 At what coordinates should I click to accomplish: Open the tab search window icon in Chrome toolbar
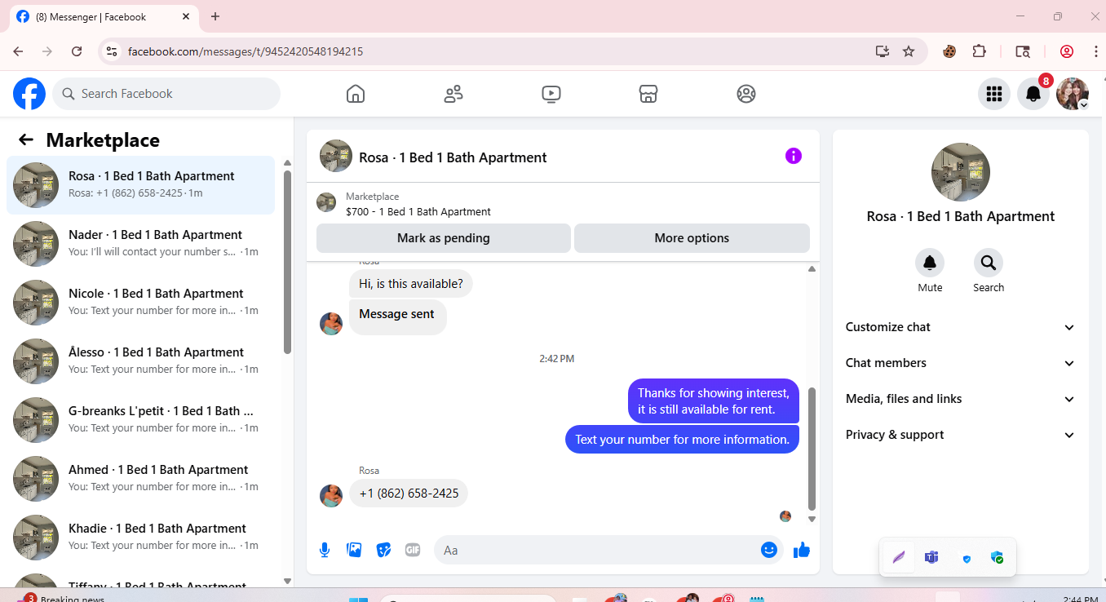tap(1023, 51)
